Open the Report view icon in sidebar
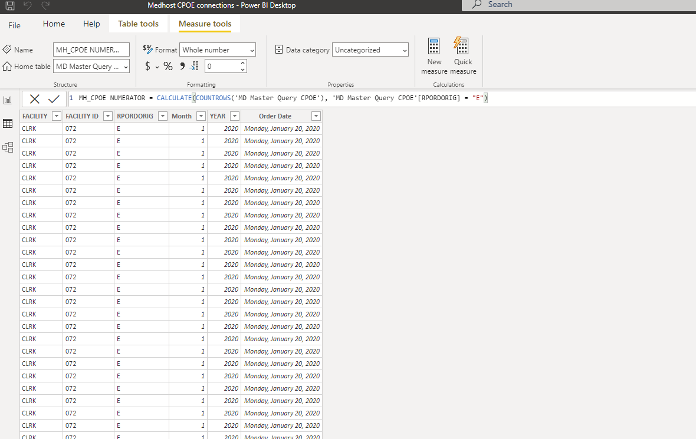 8,100
